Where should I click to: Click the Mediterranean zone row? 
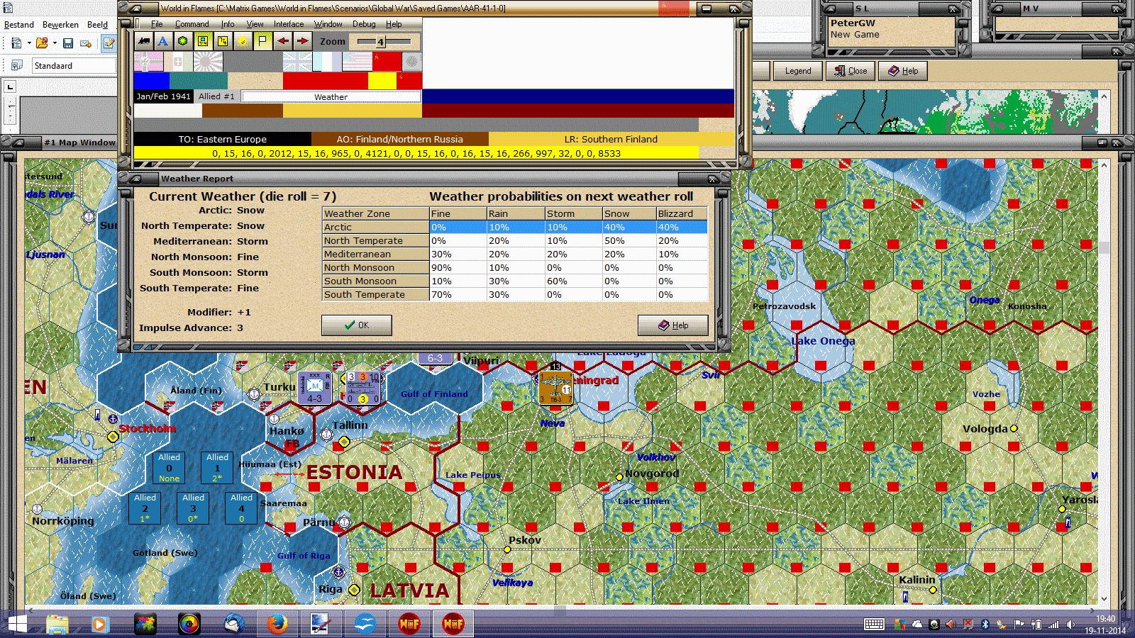click(515, 254)
